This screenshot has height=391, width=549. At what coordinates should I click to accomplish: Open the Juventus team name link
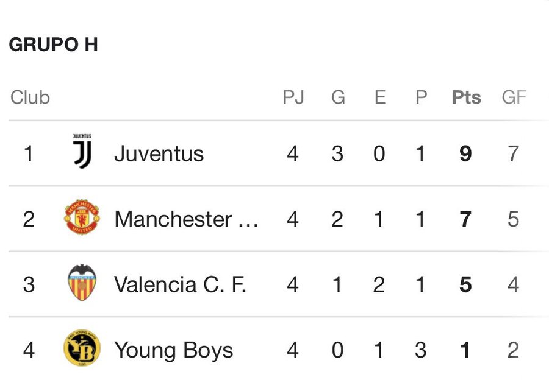(x=159, y=153)
